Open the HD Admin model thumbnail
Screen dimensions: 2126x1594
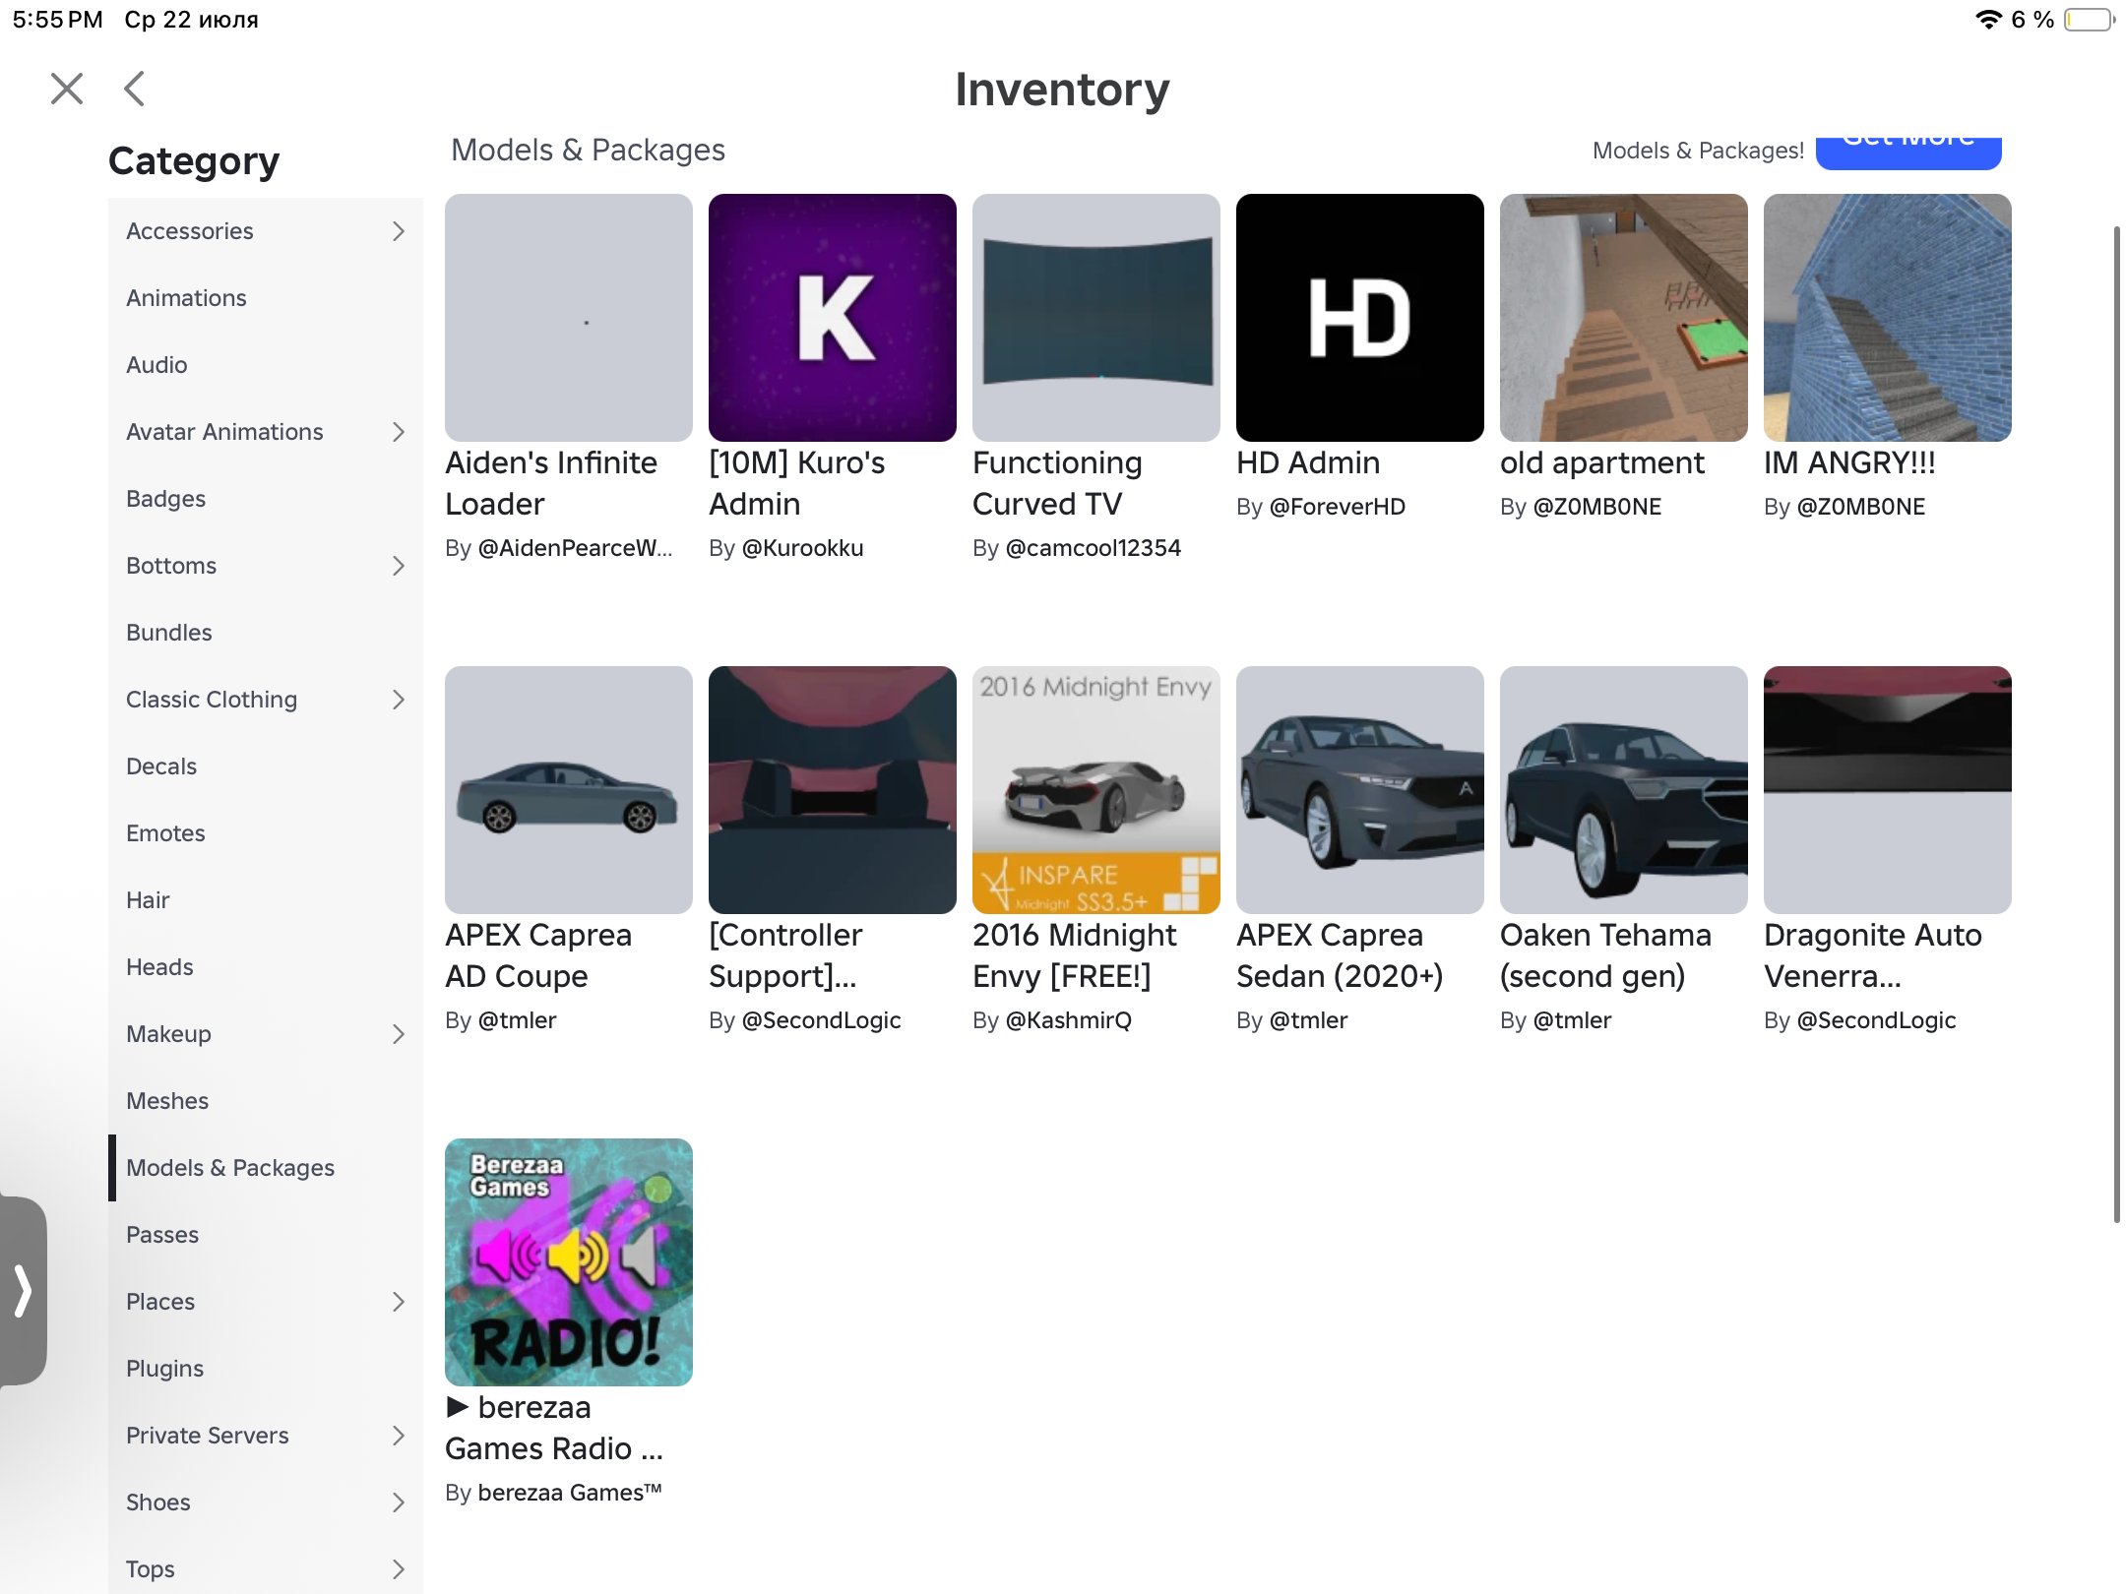tap(1359, 318)
